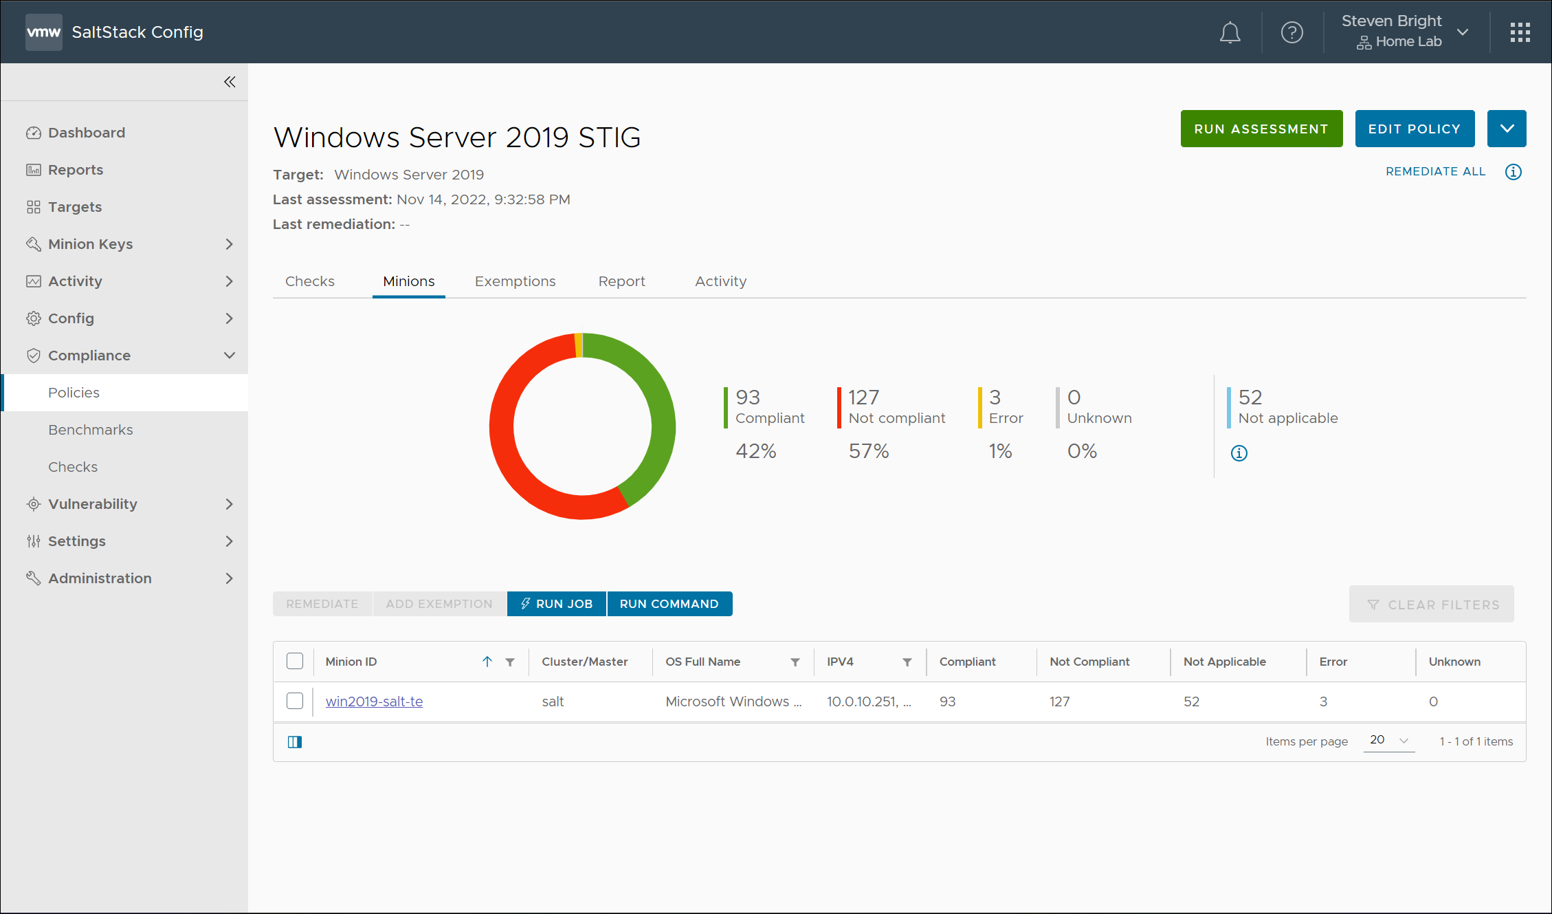
Task: Open the apps grid switcher icon
Action: [x=1520, y=32]
